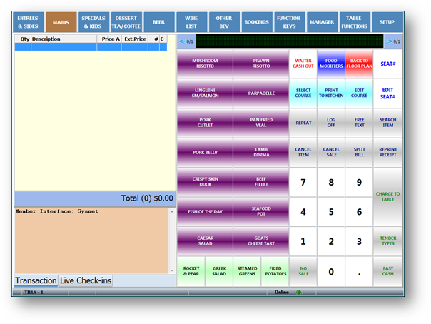
Task: Open the Wine List category tab
Action: point(191,22)
